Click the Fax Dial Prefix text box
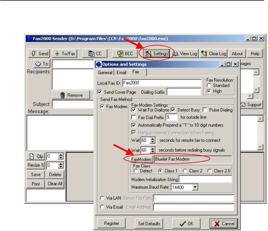Viewport: 268px width, 231px height. coord(172,117)
